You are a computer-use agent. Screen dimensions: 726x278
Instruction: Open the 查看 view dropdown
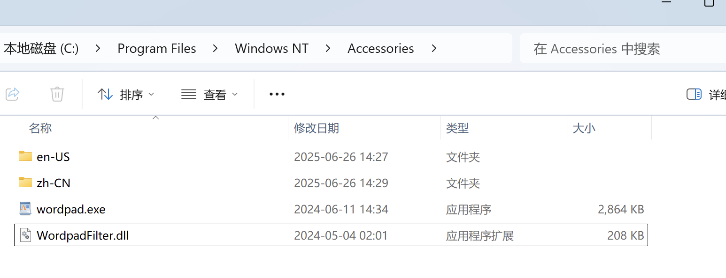click(209, 95)
